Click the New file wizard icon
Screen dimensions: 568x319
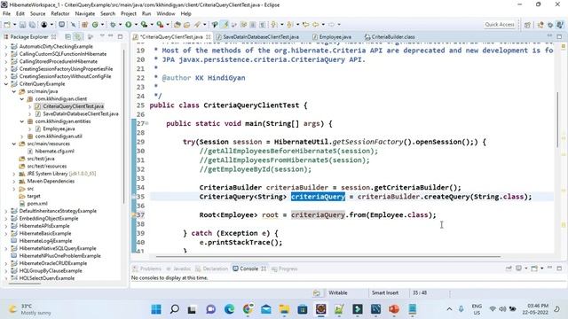(7, 25)
